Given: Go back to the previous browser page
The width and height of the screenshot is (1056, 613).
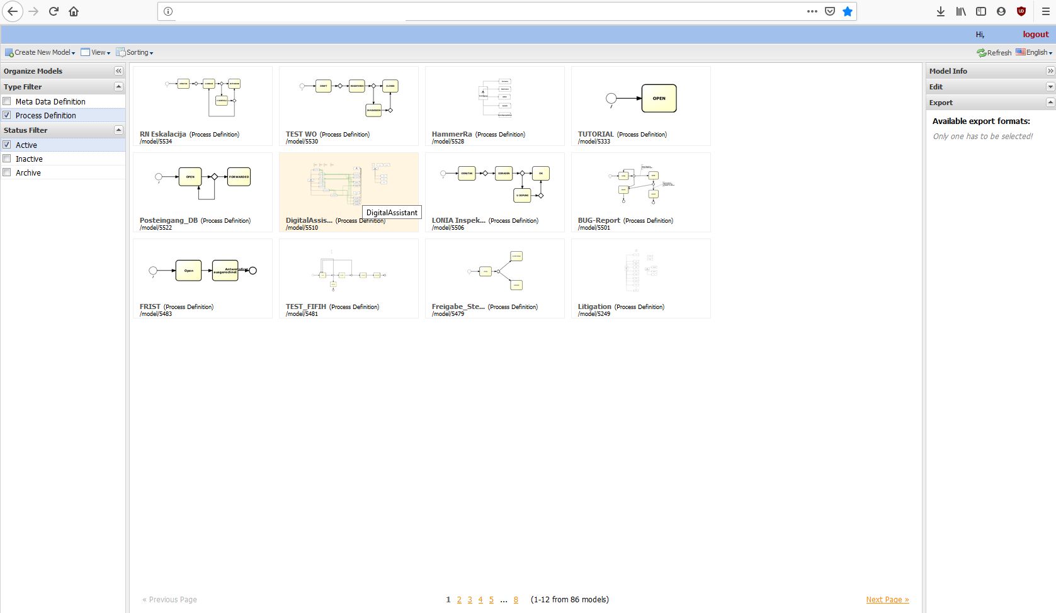Looking at the screenshot, I should 13,11.
